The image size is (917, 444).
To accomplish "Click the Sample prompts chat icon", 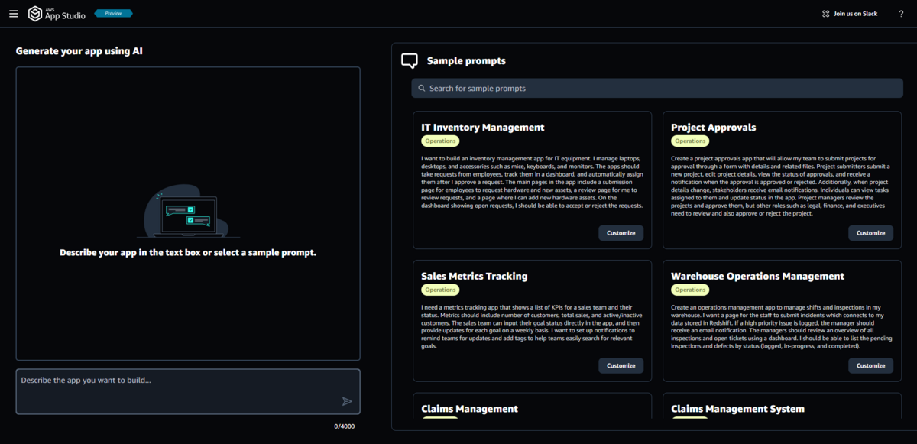I will coord(410,61).
